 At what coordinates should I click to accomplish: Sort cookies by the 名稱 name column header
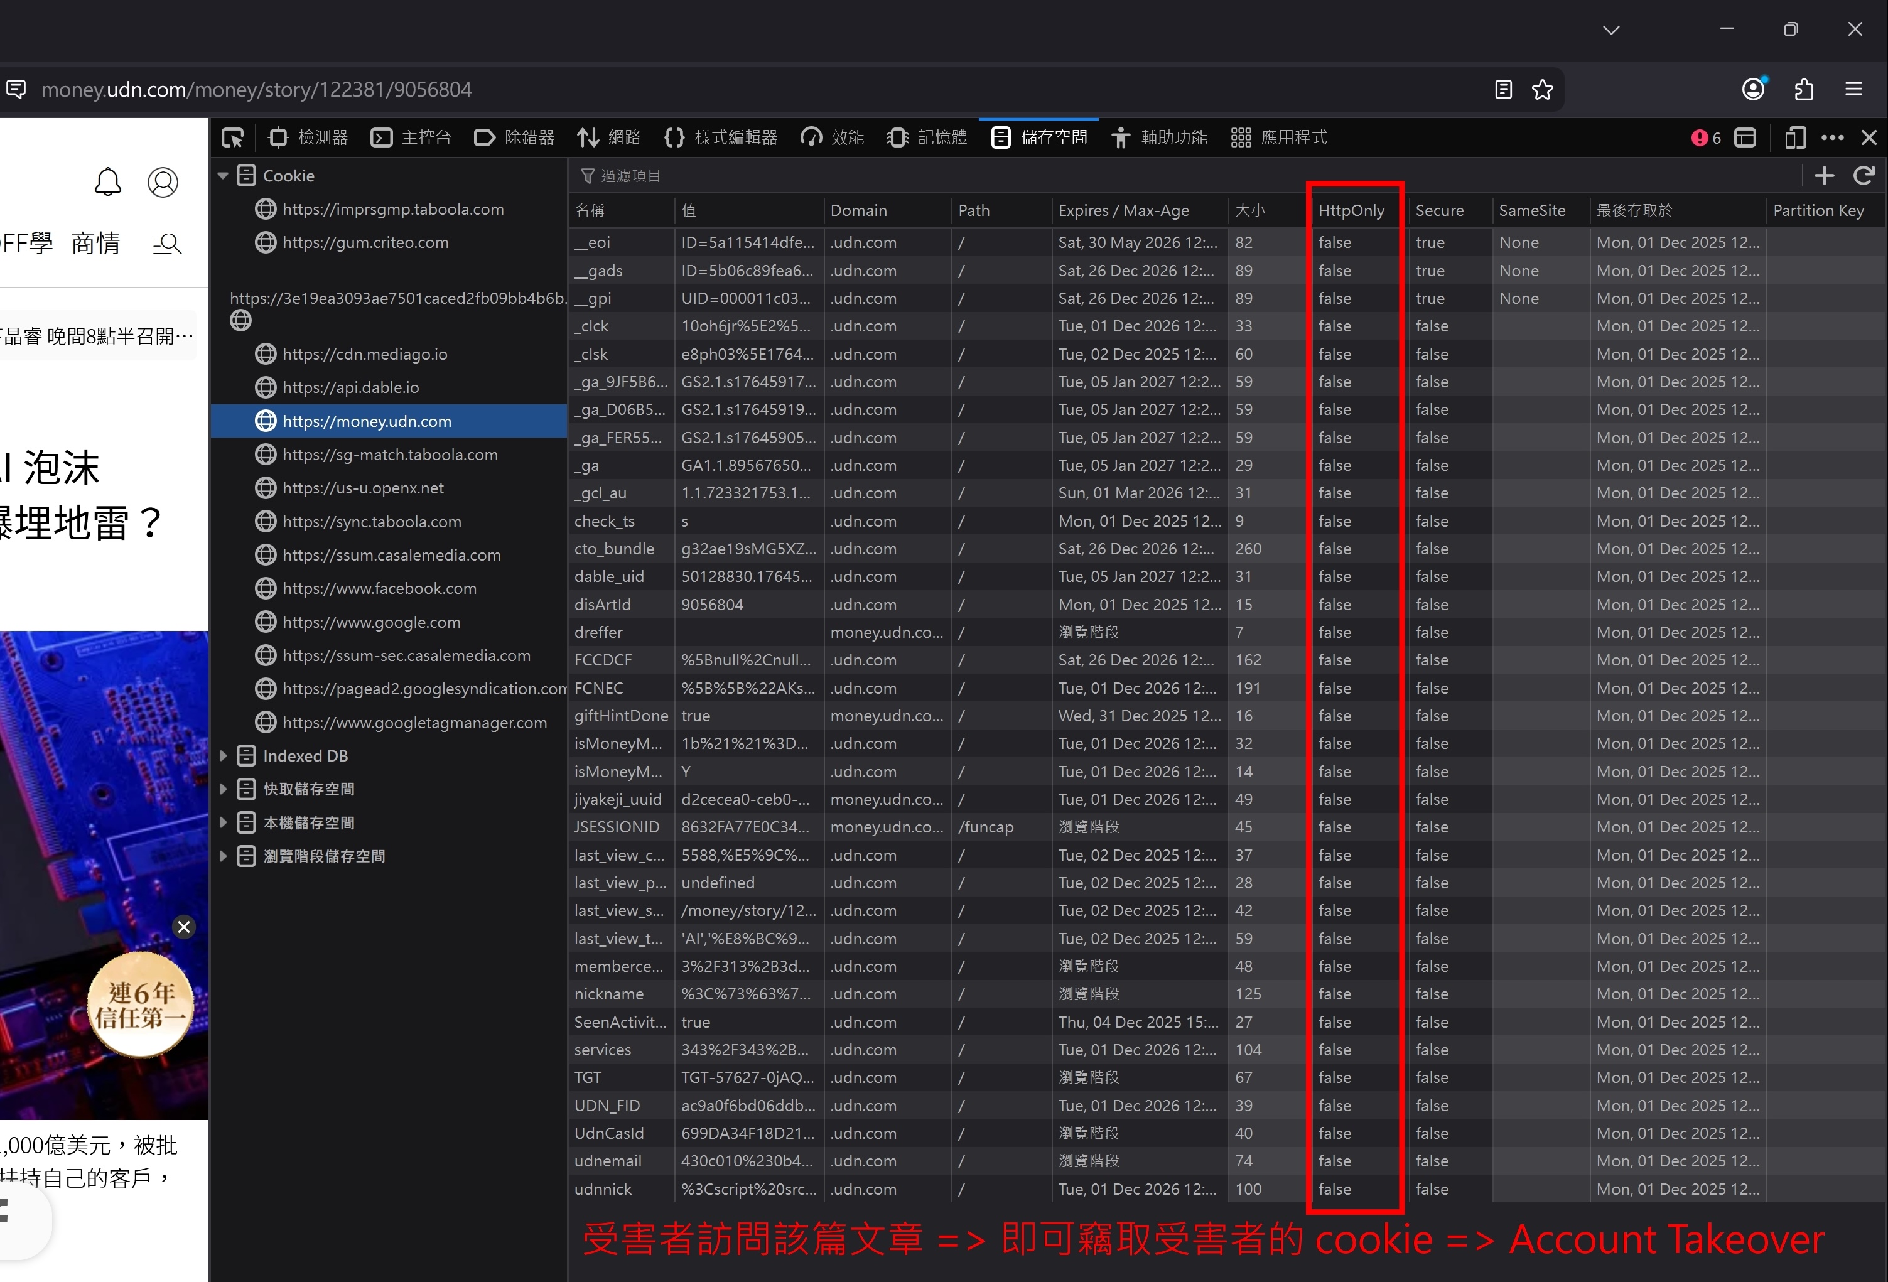click(x=622, y=210)
